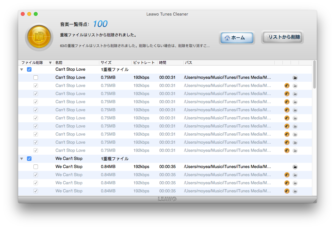Undo removal of second greyed We Can't Stop
This screenshot has height=229, width=335.
(287, 183)
